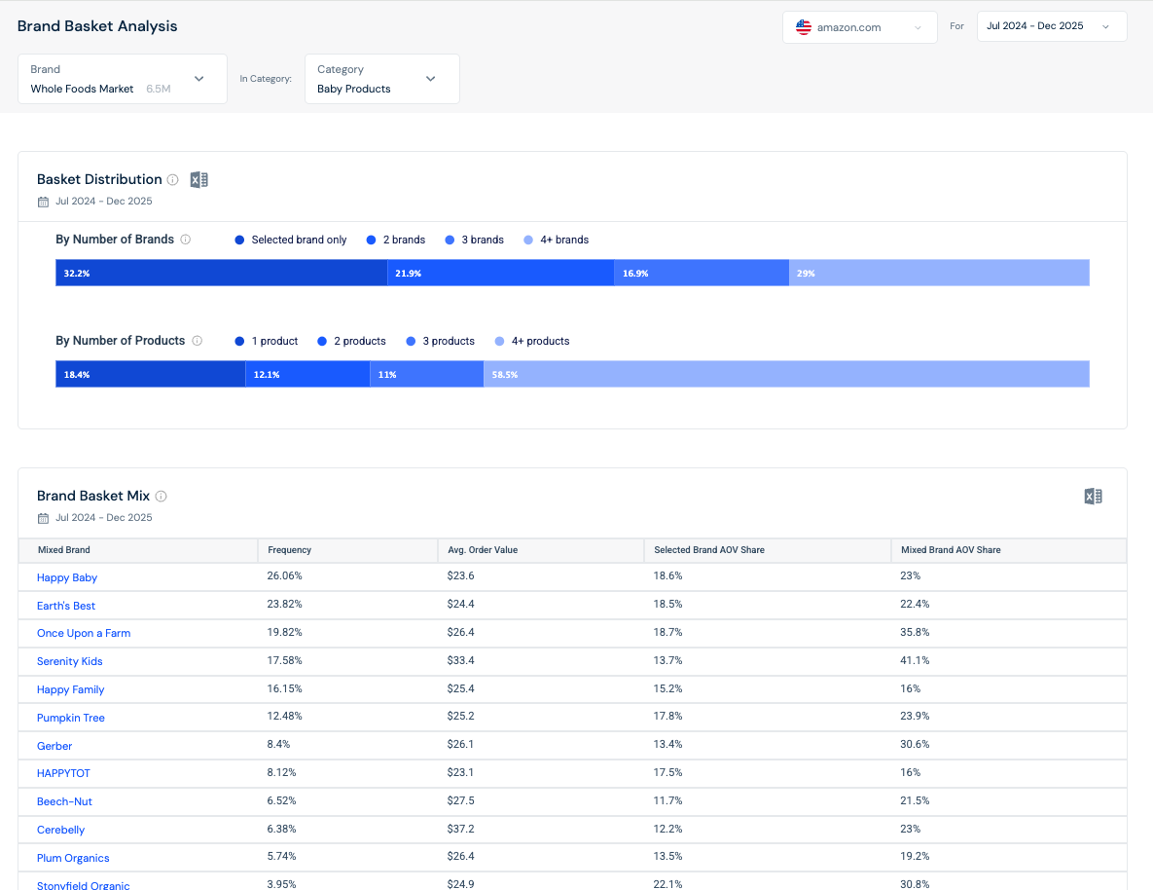Open the HAPPYTOT brand link
This screenshot has width=1153, height=890.
(63, 773)
